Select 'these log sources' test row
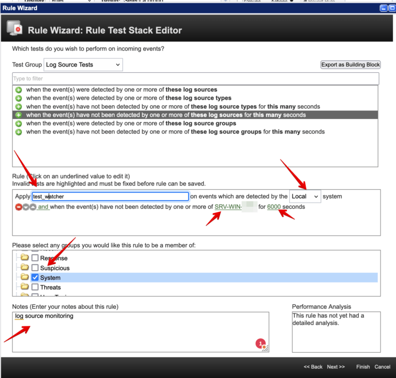The width and height of the screenshot is (396, 378). [x=195, y=90]
